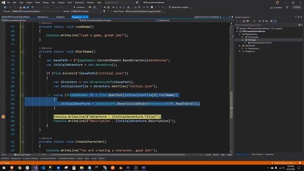Screen dimensions: 304x171
Task: Click the Live Share button
Action: click(276, 8)
